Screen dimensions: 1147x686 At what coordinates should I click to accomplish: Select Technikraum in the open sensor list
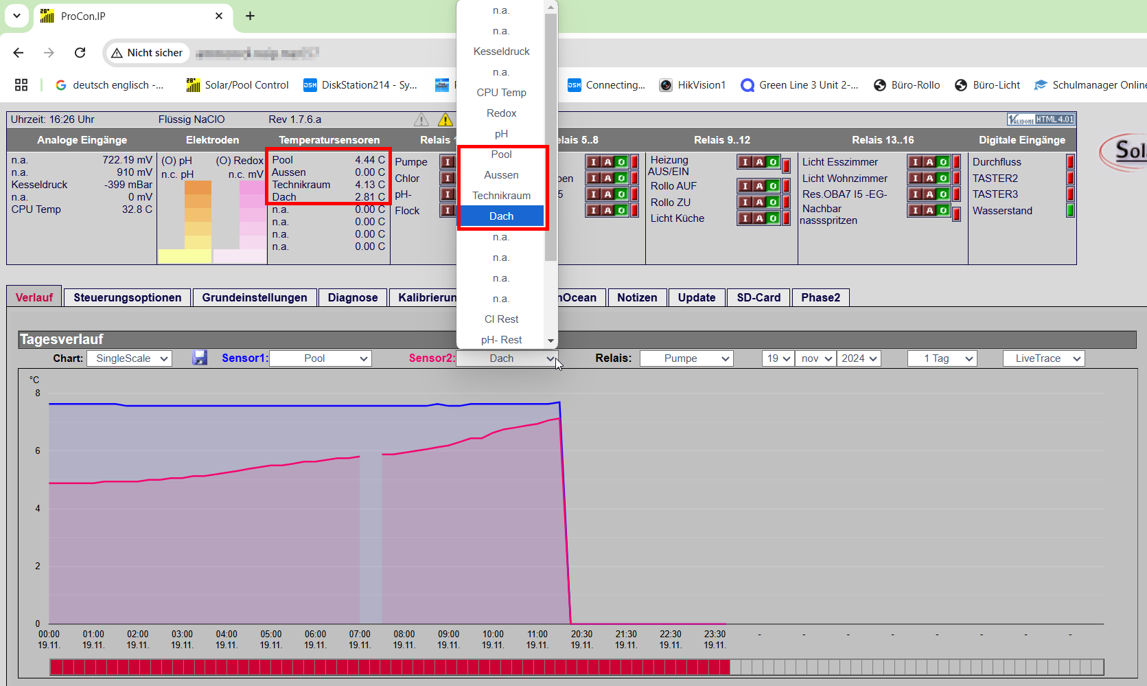(502, 196)
